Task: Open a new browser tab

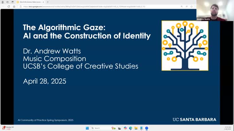Action: click(x=48, y=2)
